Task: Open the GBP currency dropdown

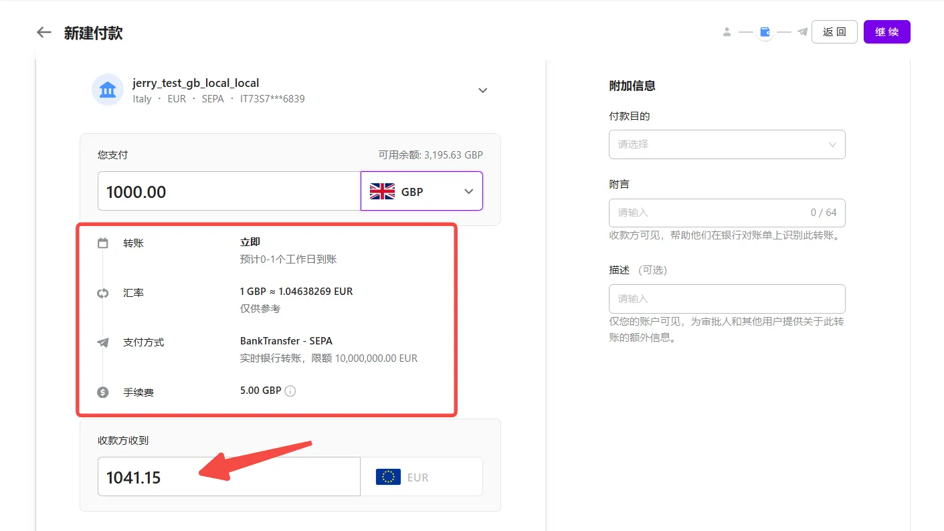Action: (421, 191)
